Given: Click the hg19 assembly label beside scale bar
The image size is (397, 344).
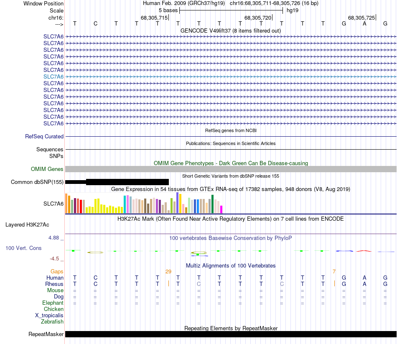Looking at the screenshot, I should [293, 10].
